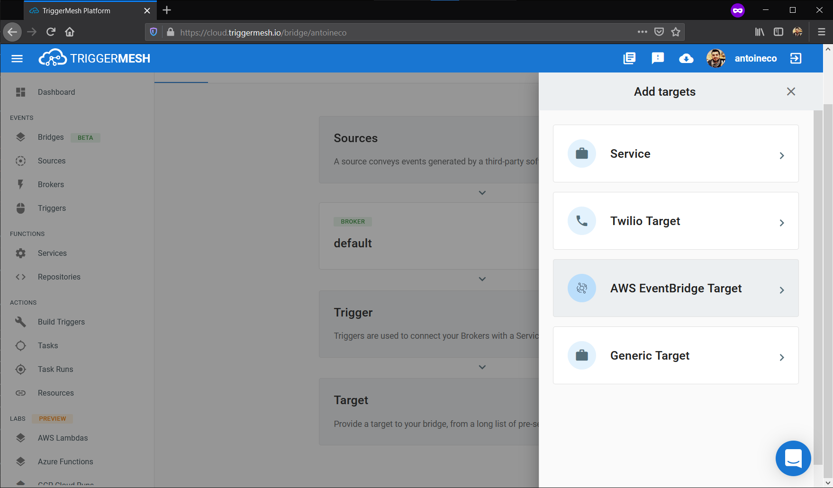Select the Service target card
This screenshot has width=833, height=488.
pos(676,154)
